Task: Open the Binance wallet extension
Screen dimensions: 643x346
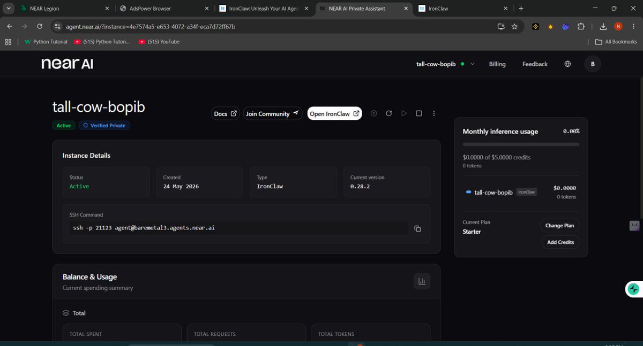Action: click(x=535, y=26)
